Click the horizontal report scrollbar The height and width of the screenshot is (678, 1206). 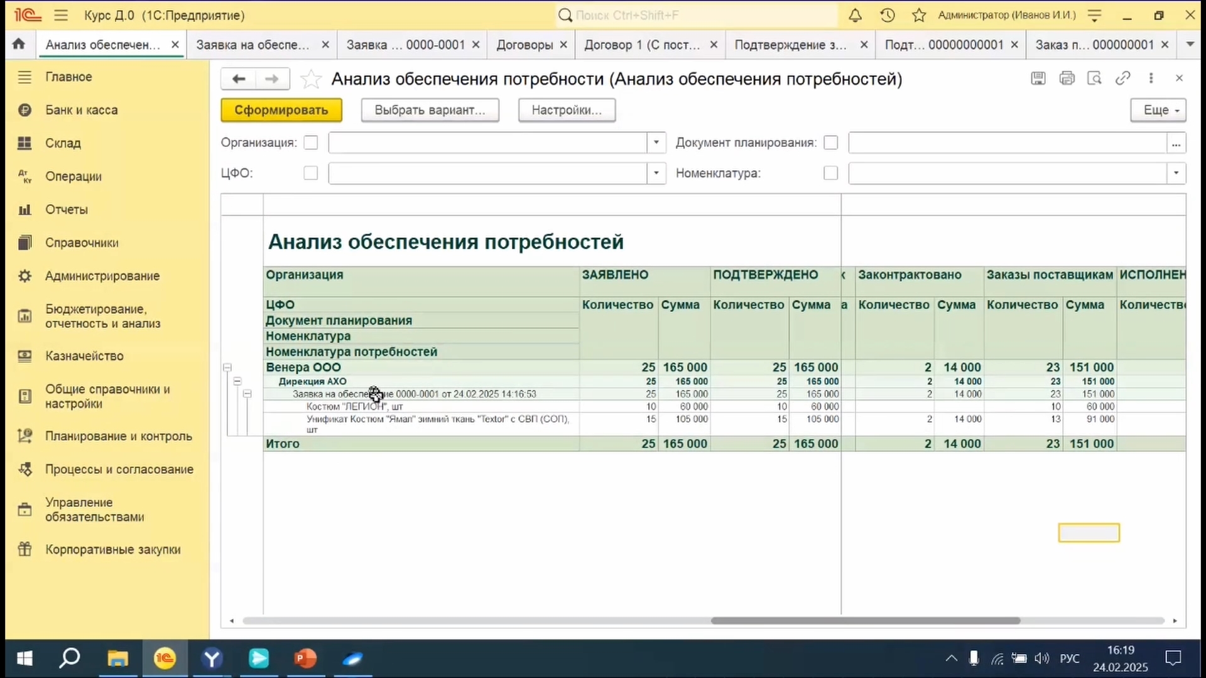[x=865, y=621]
